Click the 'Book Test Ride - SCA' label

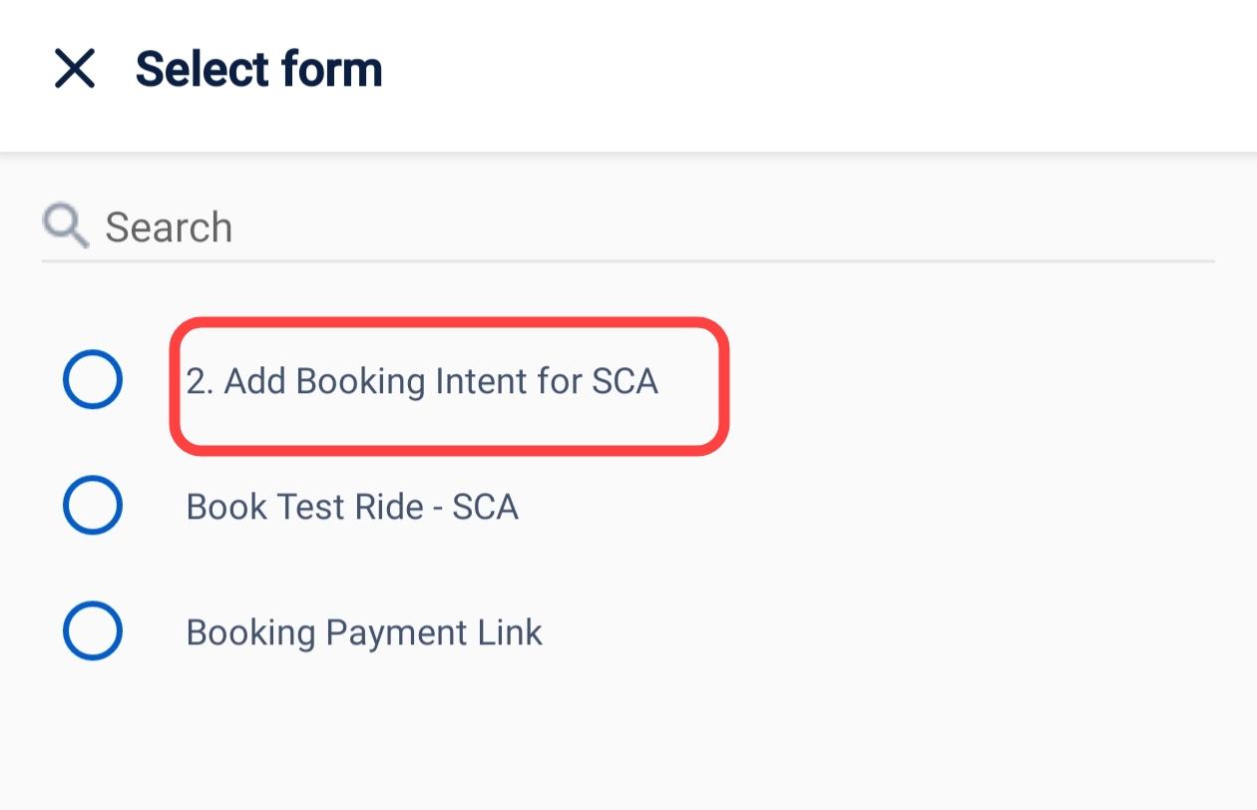click(352, 507)
